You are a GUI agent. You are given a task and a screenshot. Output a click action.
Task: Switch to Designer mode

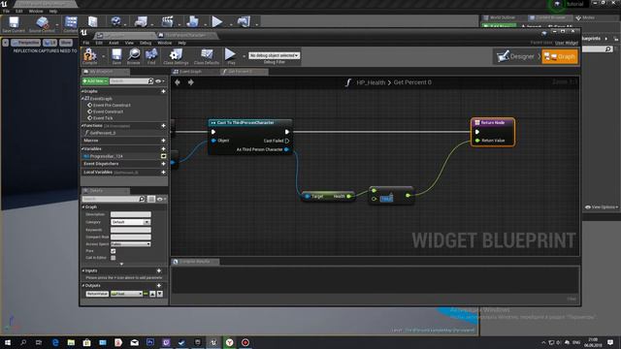click(x=516, y=56)
